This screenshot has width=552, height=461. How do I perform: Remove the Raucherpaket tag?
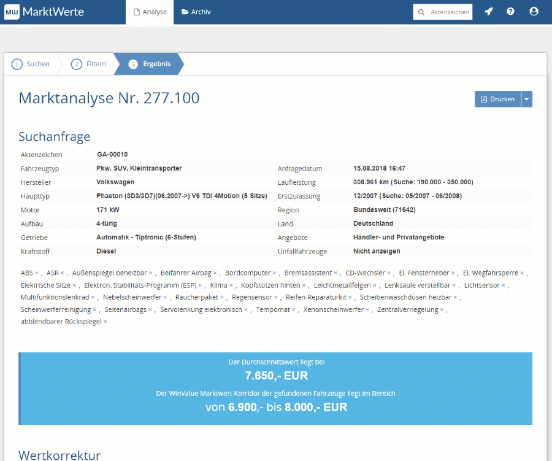coord(222,298)
